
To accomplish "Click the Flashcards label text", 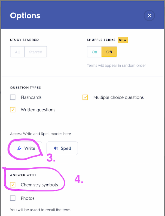I will click(31, 97).
